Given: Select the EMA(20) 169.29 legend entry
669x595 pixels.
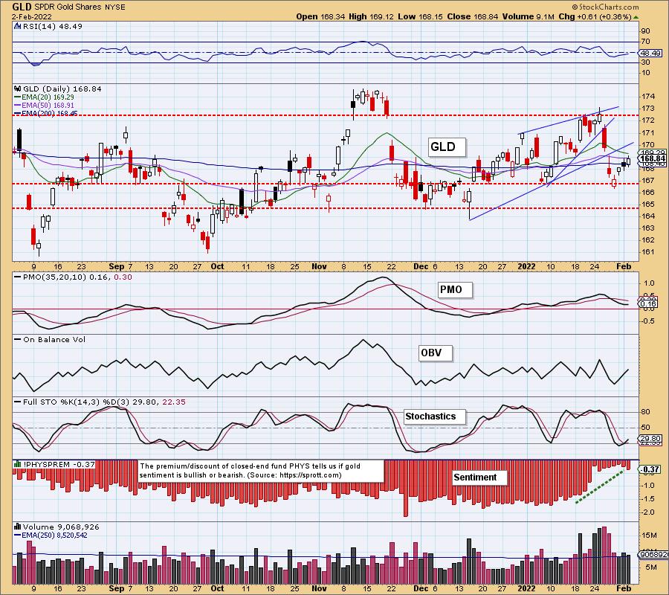Looking at the screenshot, I should 44,97.
